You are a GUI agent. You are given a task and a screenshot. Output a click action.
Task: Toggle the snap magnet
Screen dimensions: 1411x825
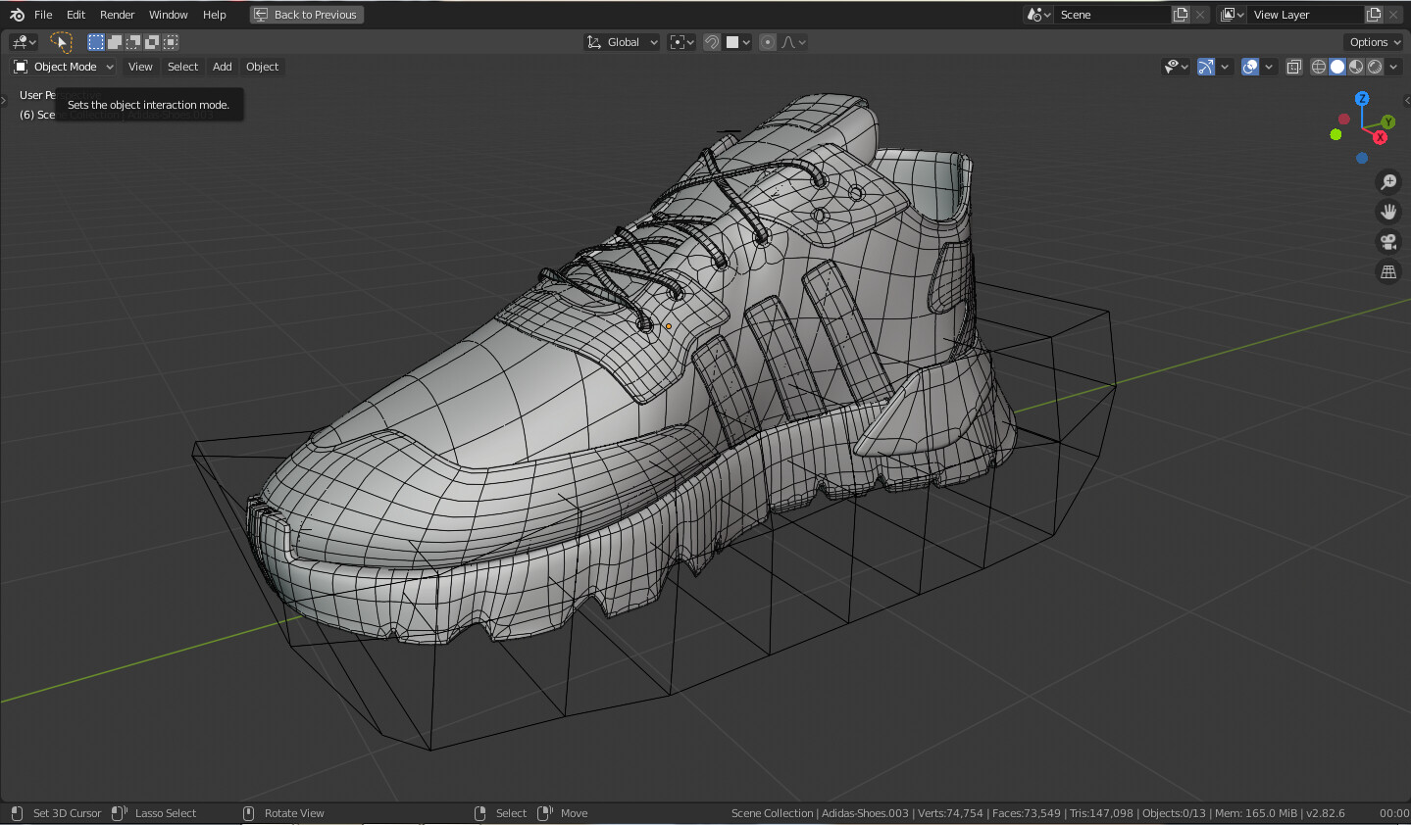pos(712,42)
